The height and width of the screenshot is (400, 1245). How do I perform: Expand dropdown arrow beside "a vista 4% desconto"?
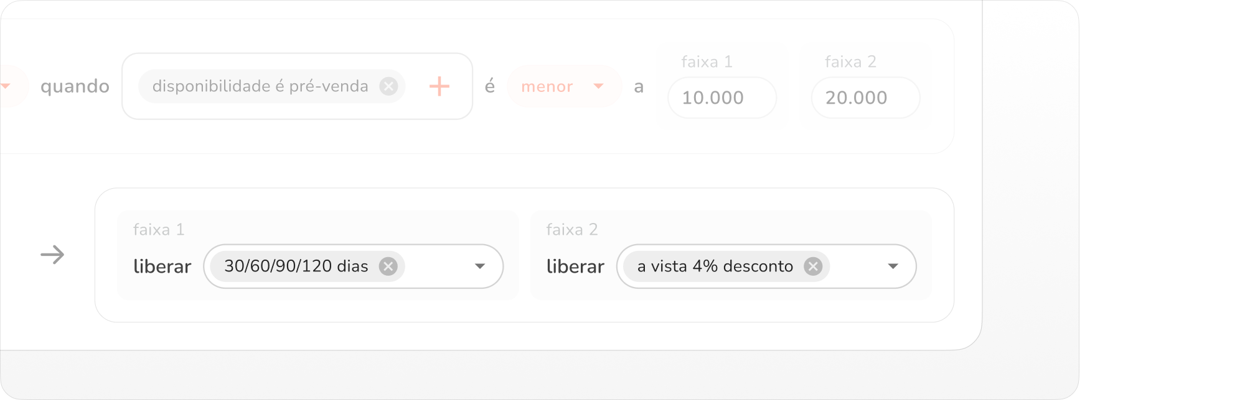[893, 266]
